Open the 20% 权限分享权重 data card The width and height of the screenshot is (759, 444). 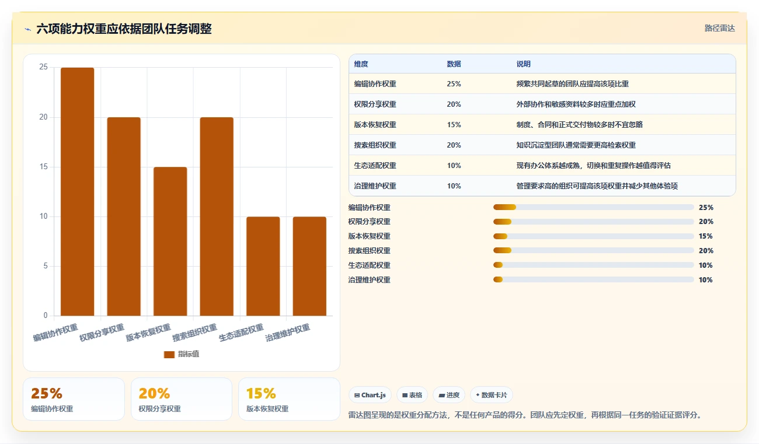[x=182, y=399]
